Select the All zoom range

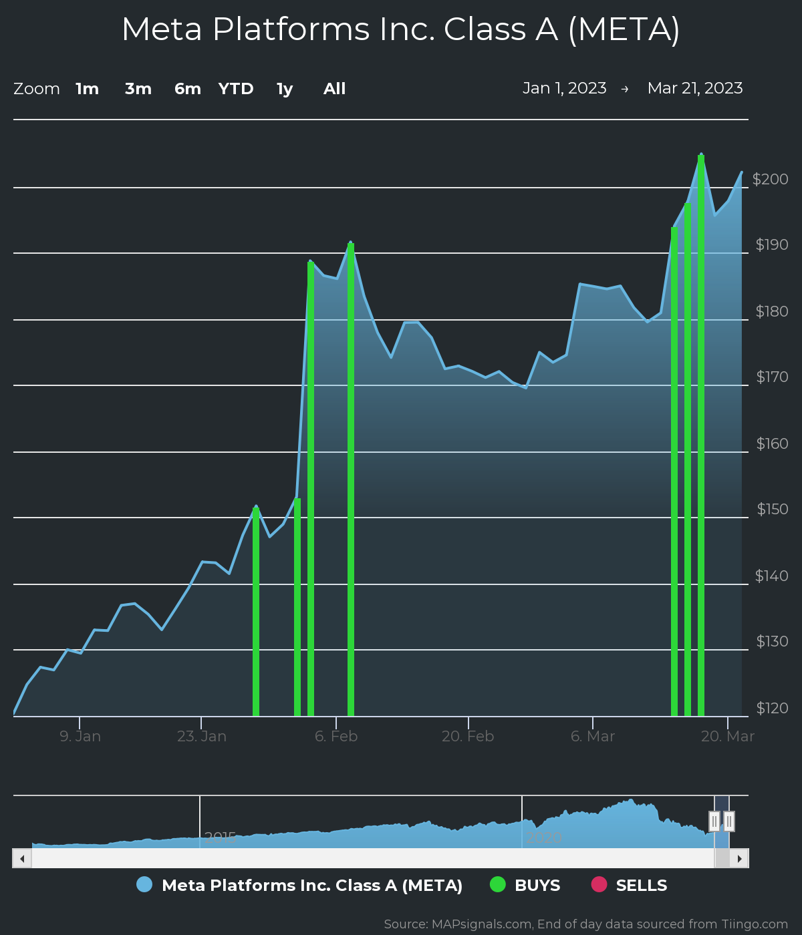(x=335, y=89)
